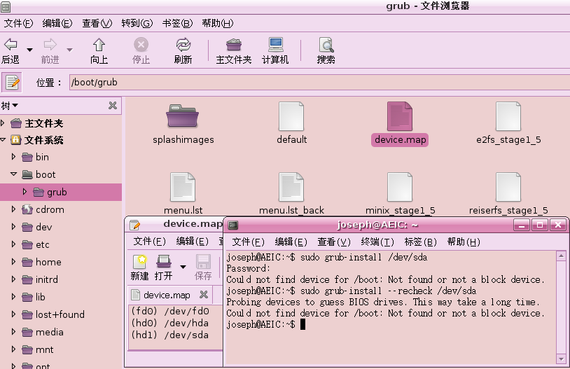This screenshot has width=570, height=369.
Task: Open the 转到(G) menu
Action: 137,23
